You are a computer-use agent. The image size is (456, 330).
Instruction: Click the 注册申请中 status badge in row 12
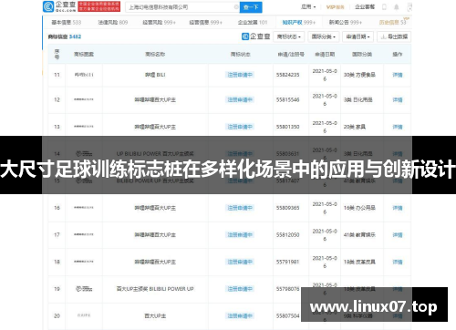tap(240, 99)
